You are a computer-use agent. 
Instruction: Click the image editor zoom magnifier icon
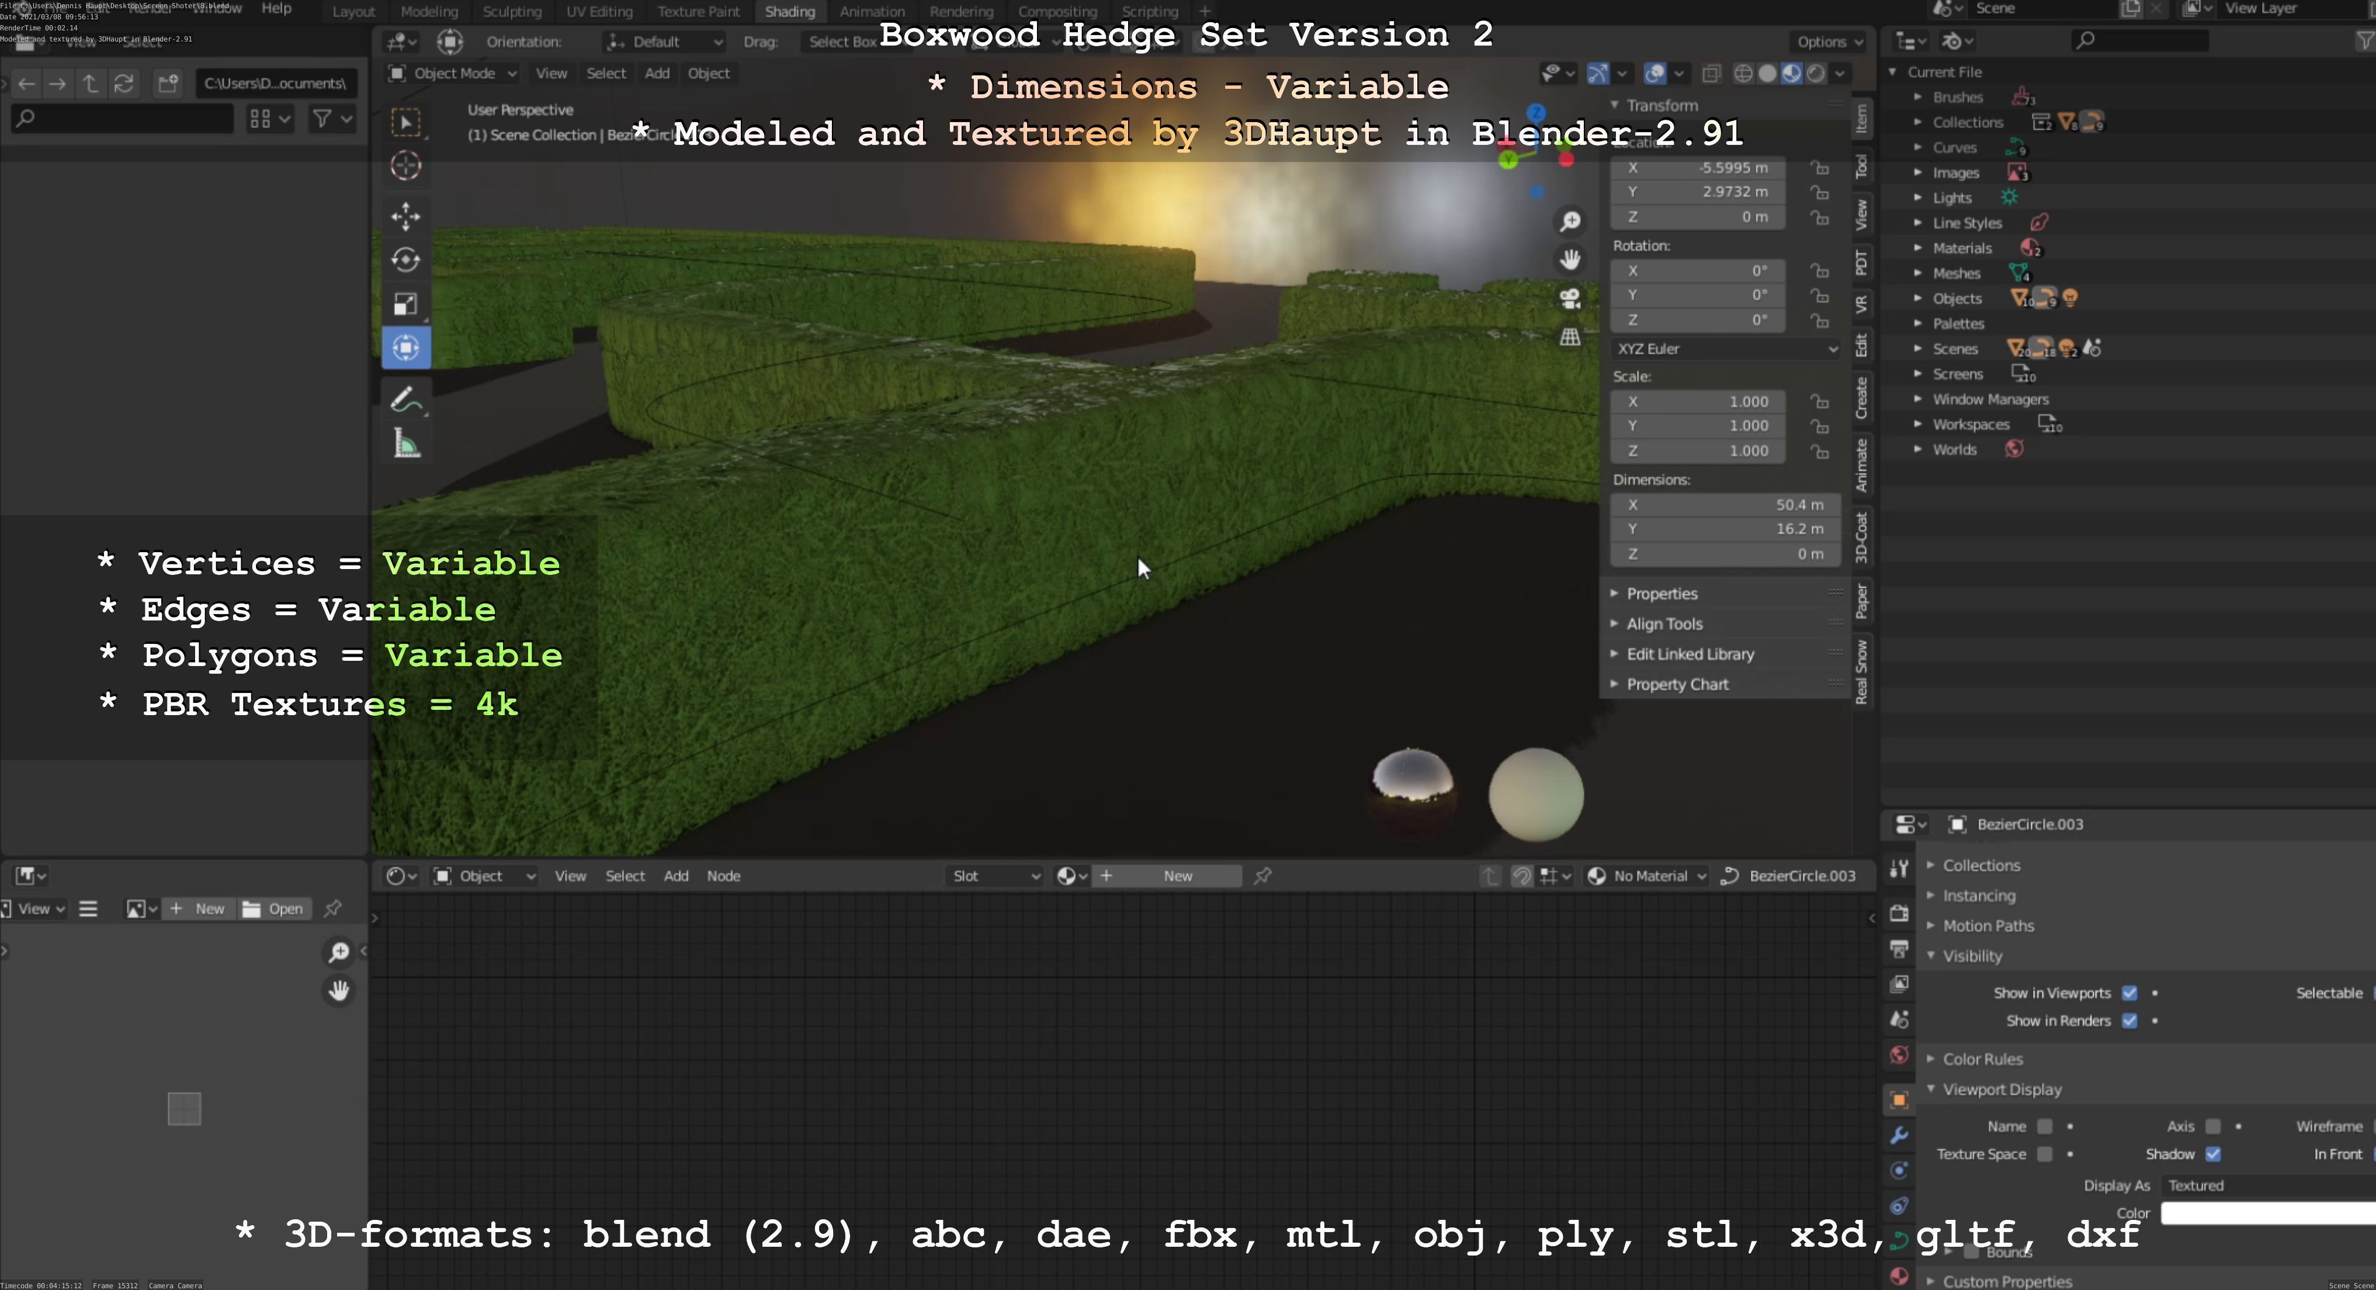[x=338, y=952]
